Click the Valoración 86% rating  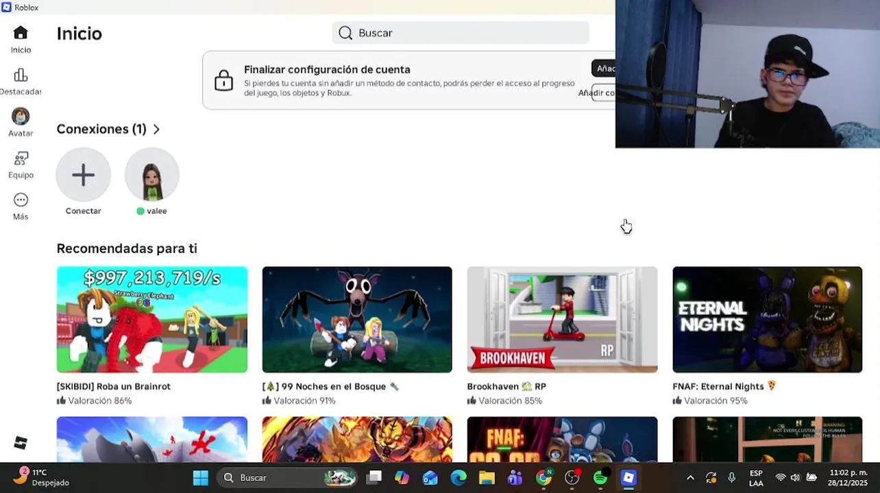click(95, 401)
